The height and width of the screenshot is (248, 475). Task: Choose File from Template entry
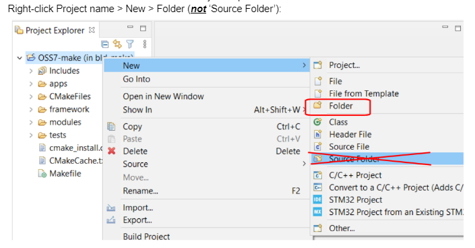(x=364, y=94)
